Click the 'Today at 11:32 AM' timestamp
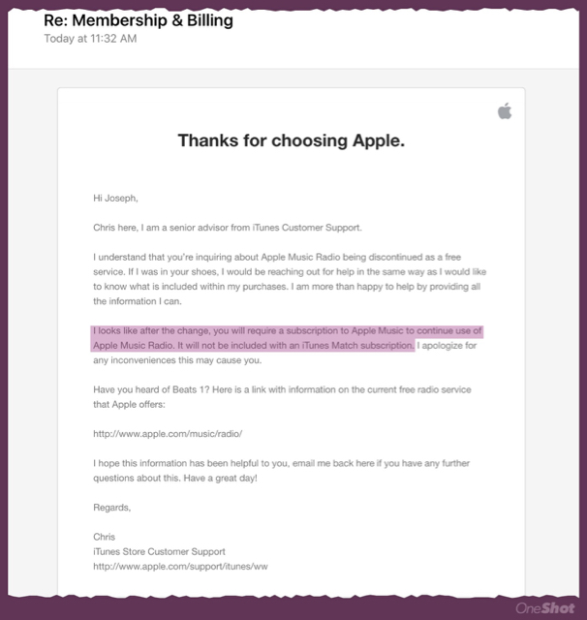The image size is (587, 620). (x=90, y=40)
